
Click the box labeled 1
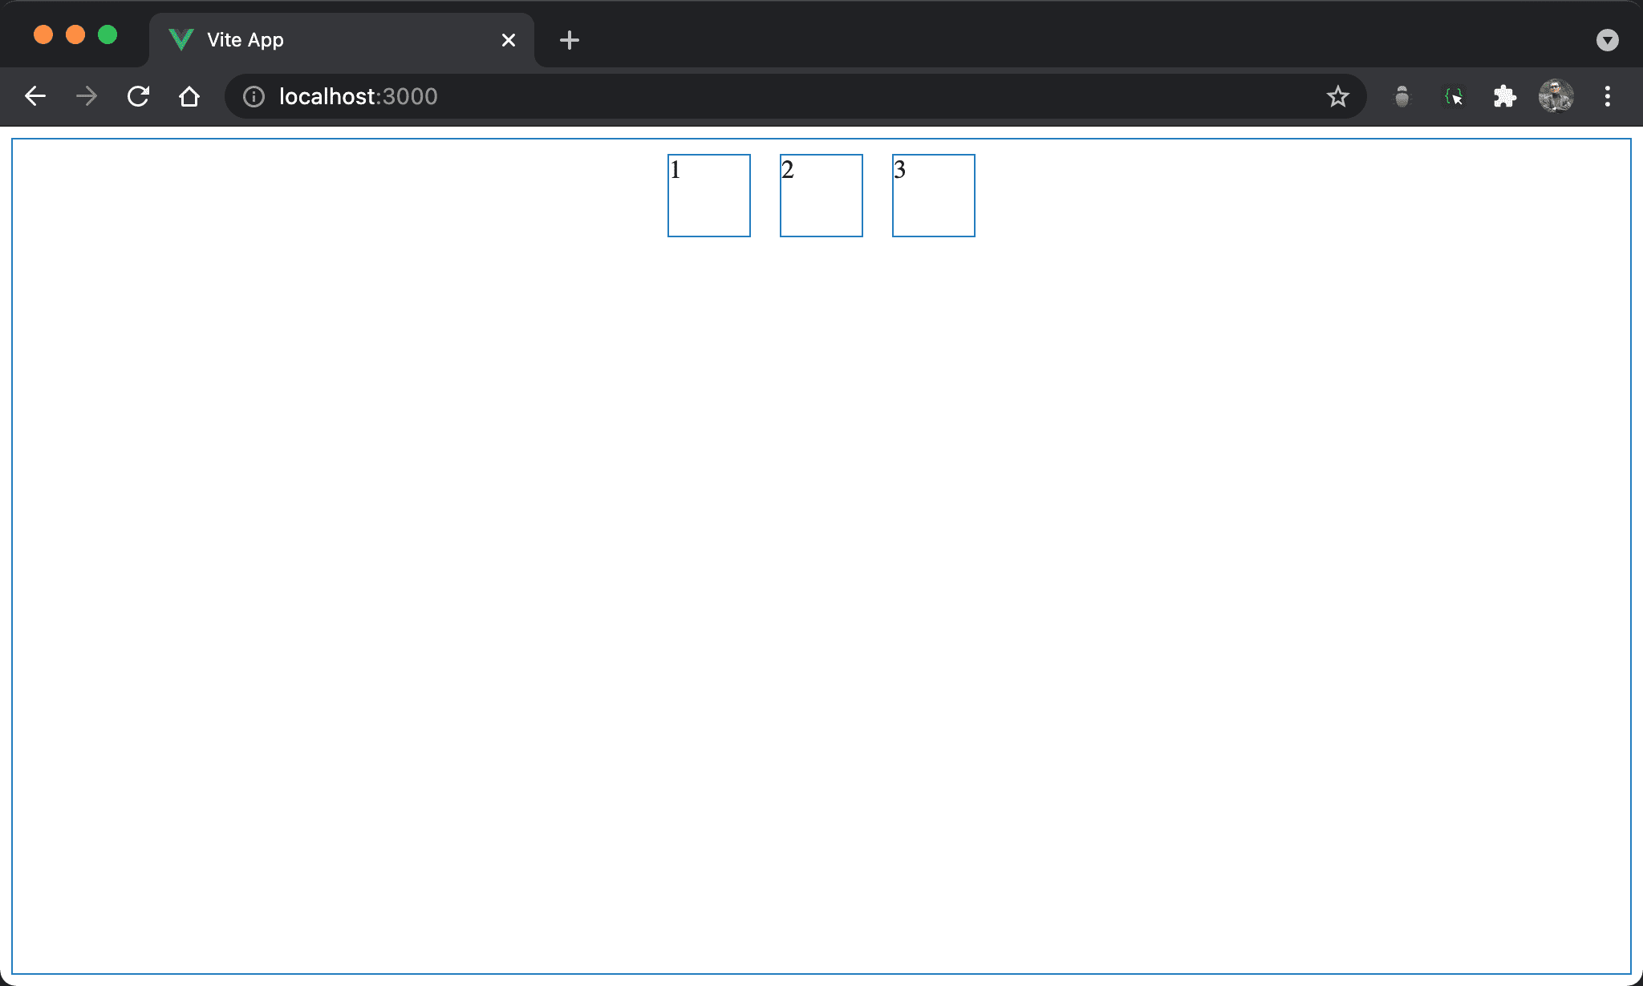tap(709, 196)
